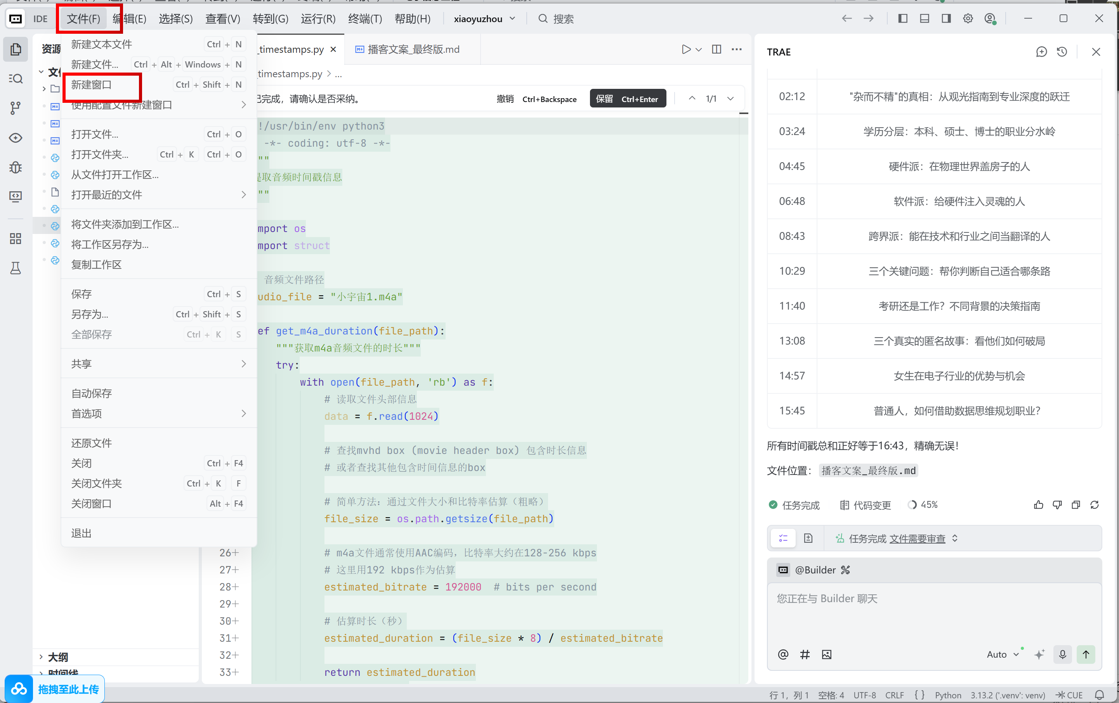Click the chat history clock icon in TRAE panel
Viewport: 1119px width, 703px height.
coord(1062,52)
